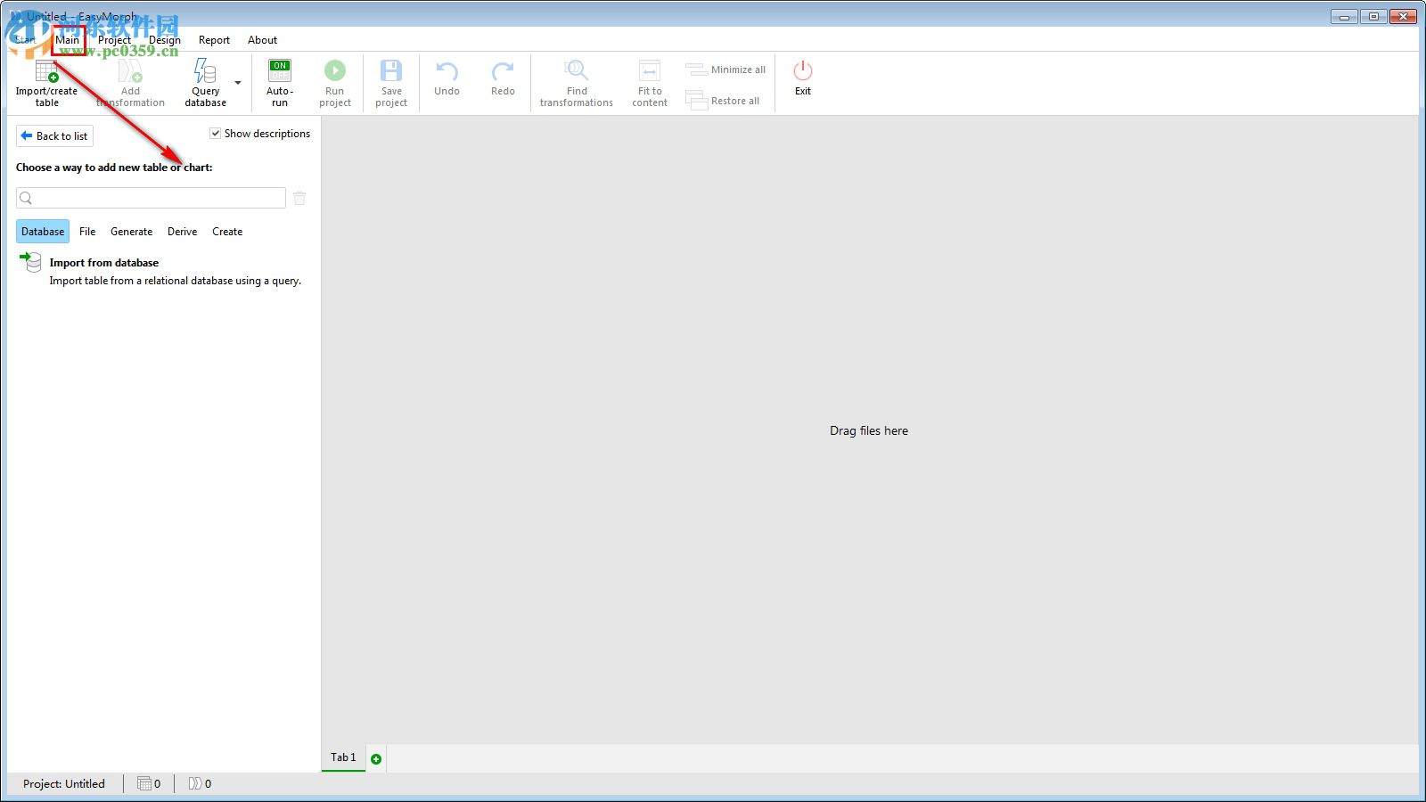
Task: Open the Project ribbon tab
Action: pos(114,40)
